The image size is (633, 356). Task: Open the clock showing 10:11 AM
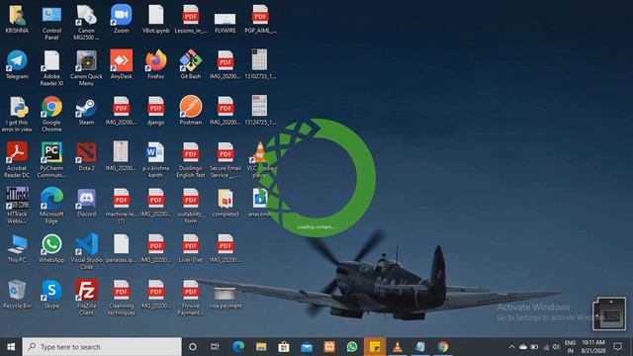click(x=593, y=347)
